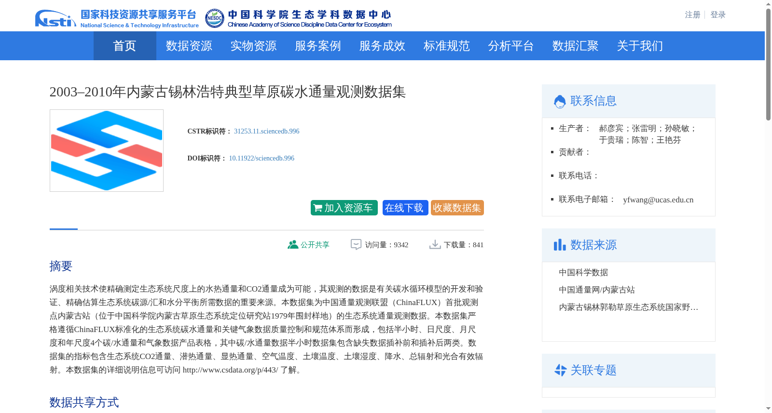Screen dimensions: 772x413
Task: Open 服务案例 menu
Action: click(x=318, y=46)
